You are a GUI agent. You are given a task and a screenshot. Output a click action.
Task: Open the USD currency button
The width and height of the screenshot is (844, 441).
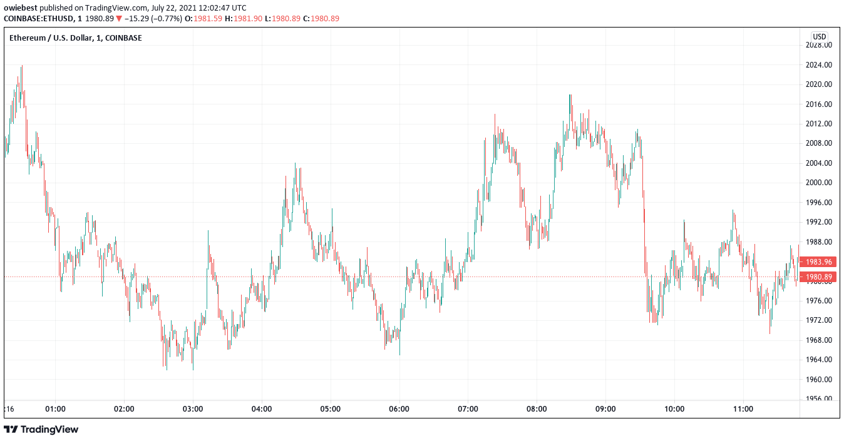coord(820,36)
